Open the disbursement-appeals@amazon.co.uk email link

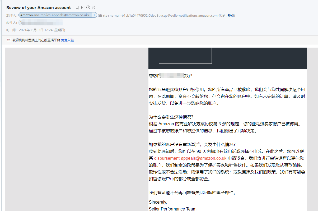tap(190, 158)
